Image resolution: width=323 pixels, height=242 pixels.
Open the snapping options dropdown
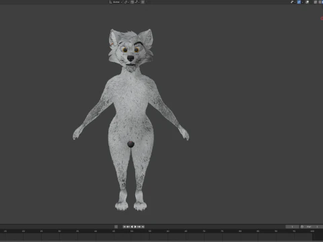(x=137, y=2)
